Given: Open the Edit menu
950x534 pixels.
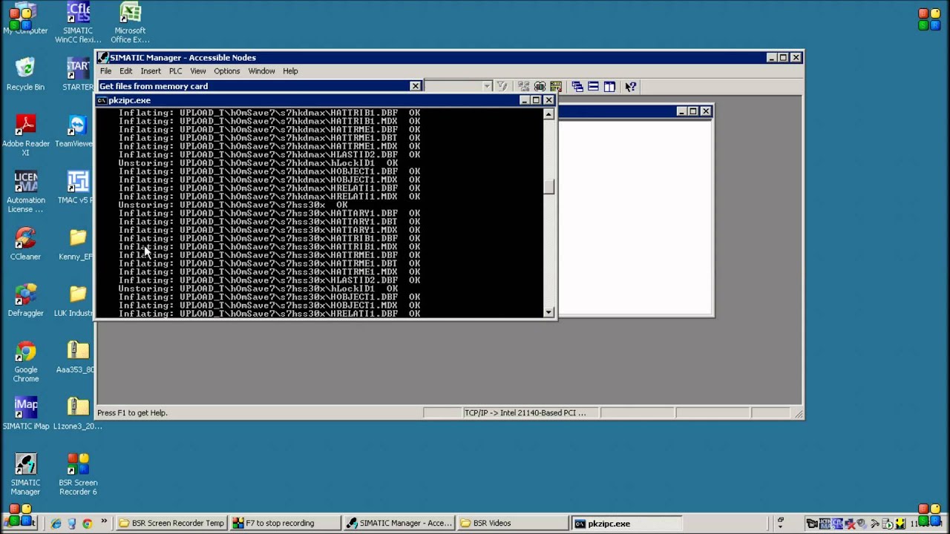Looking at the screenshot, I should 125,71.
